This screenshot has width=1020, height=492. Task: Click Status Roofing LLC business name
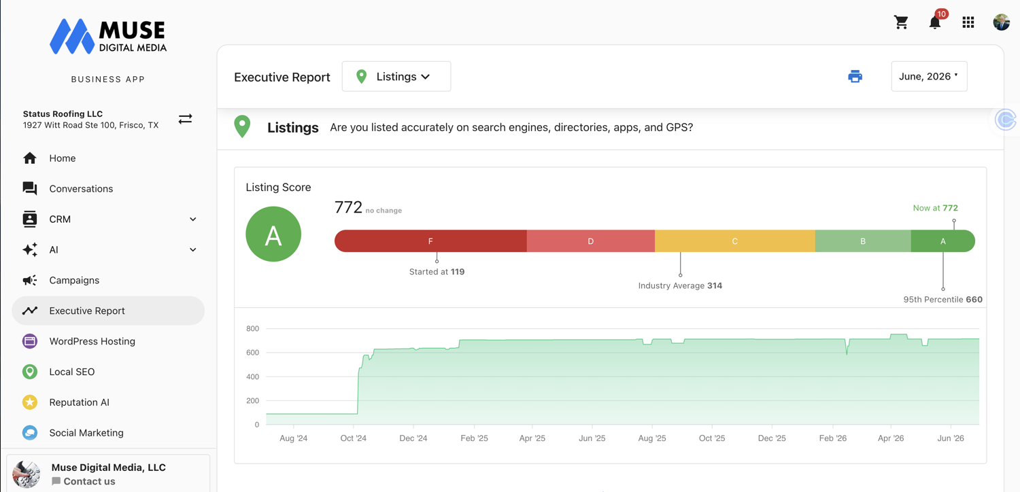(63, 113)
